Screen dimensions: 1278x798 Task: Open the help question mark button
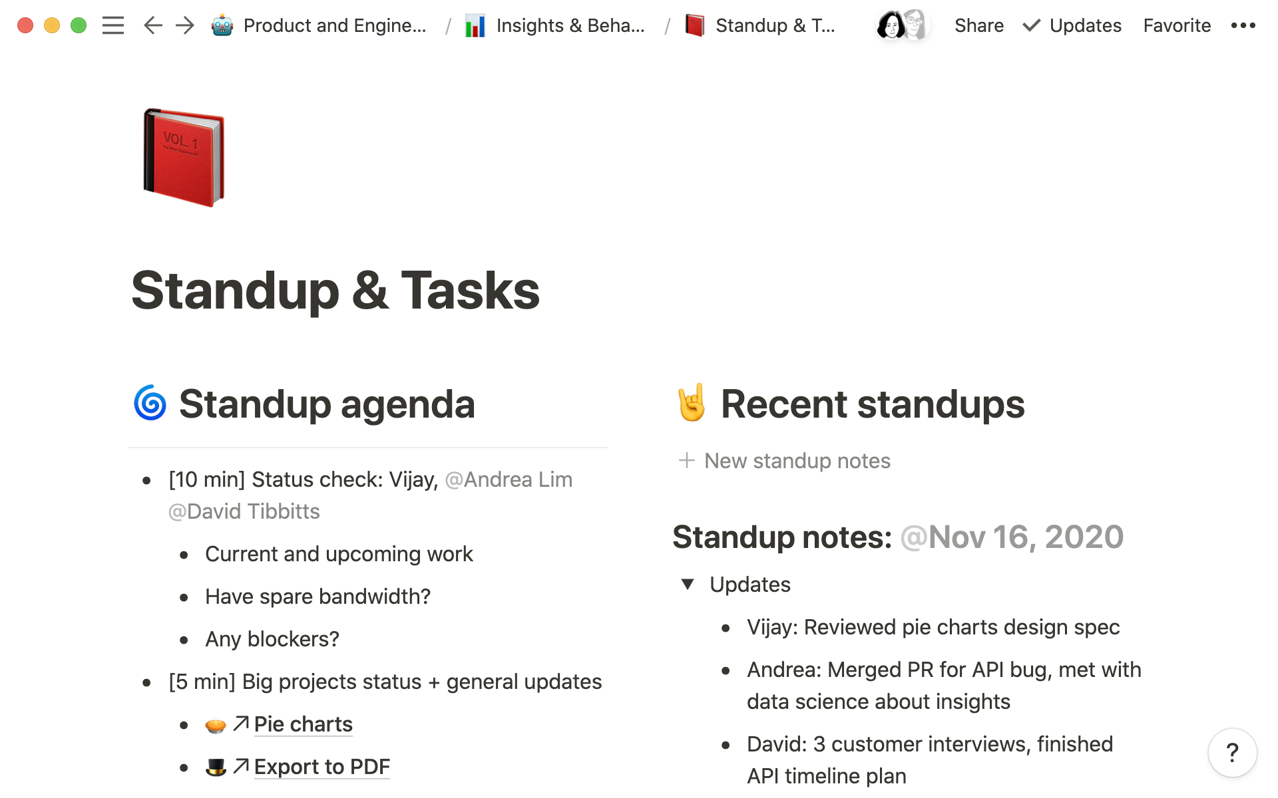pyautogui.click(x=1232, y=753)
